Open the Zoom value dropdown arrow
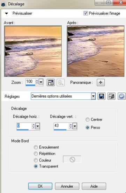This screenshot has height=193, width=126. click(41, 82)
